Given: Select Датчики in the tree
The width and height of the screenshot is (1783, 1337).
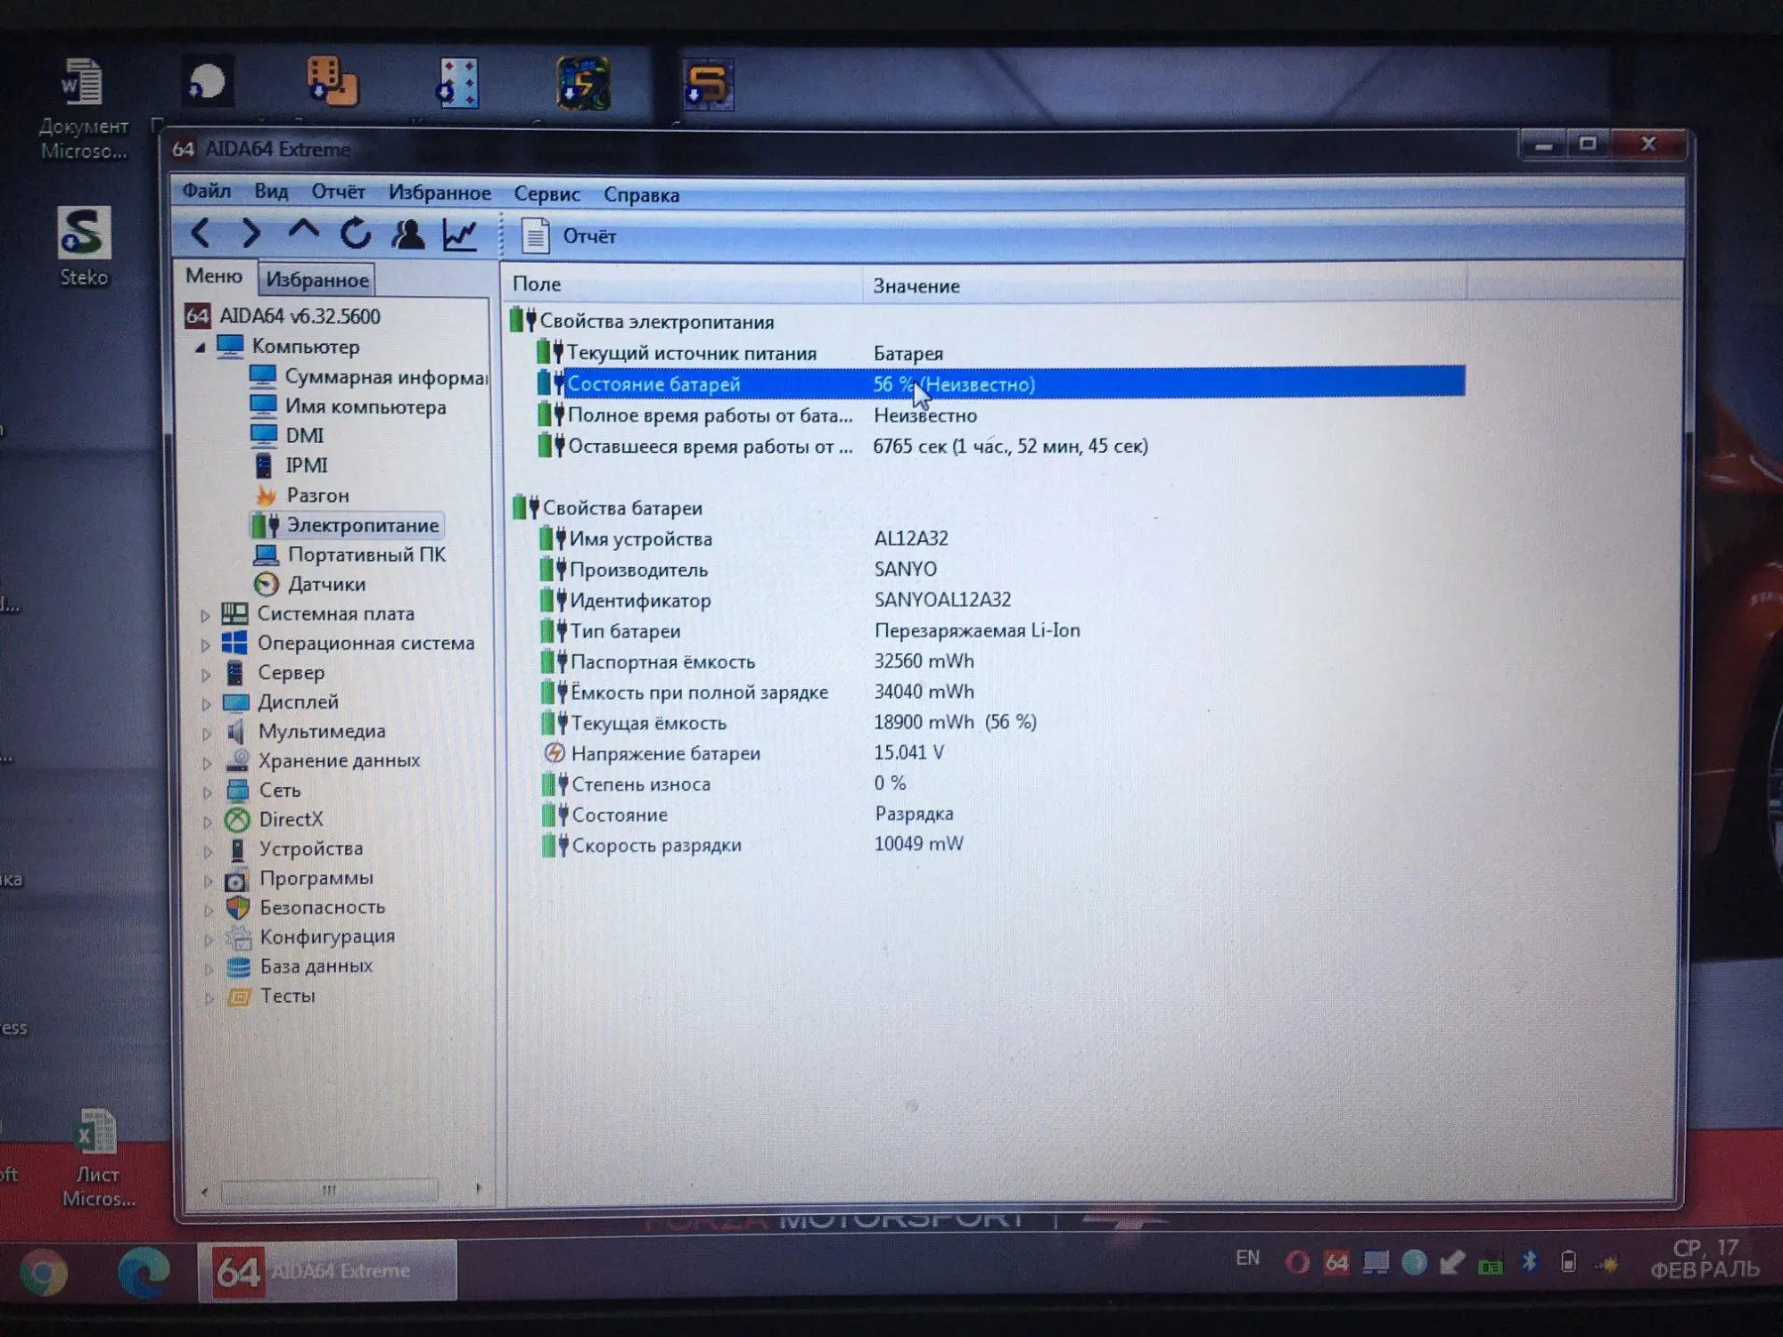Looking at the screenshot, I should (x=326, y=585).
